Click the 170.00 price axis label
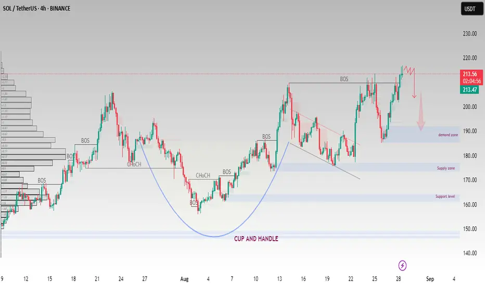The height and width of the screenshot is (286, 485). click(x=469, y=180)
